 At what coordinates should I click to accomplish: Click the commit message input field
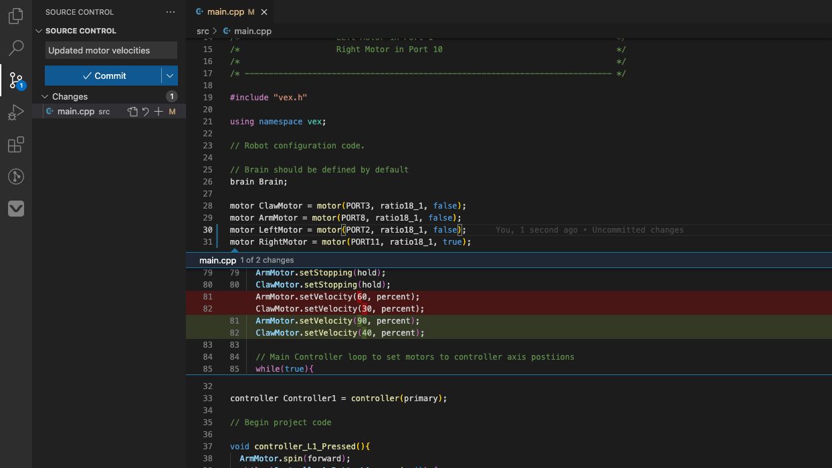(x=110, y=50)
